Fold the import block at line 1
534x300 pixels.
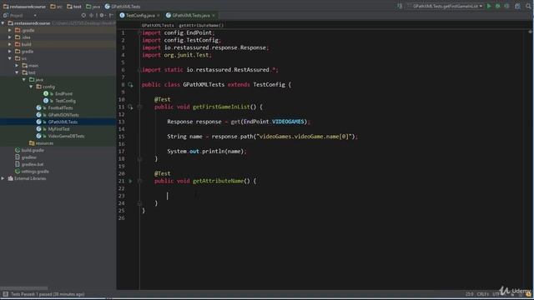pos(139,33)
